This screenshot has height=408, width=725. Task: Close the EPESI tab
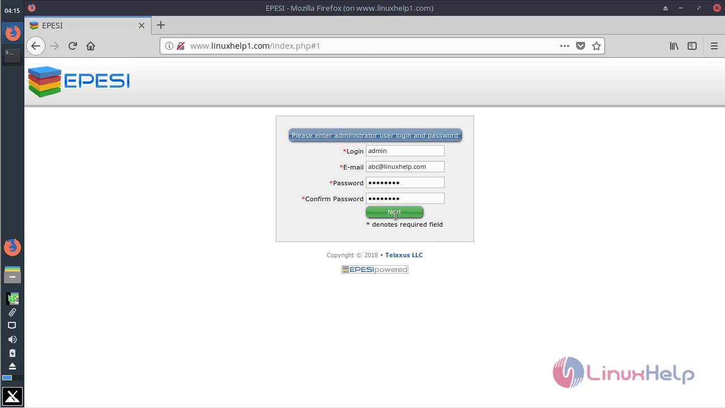(142, 25)
